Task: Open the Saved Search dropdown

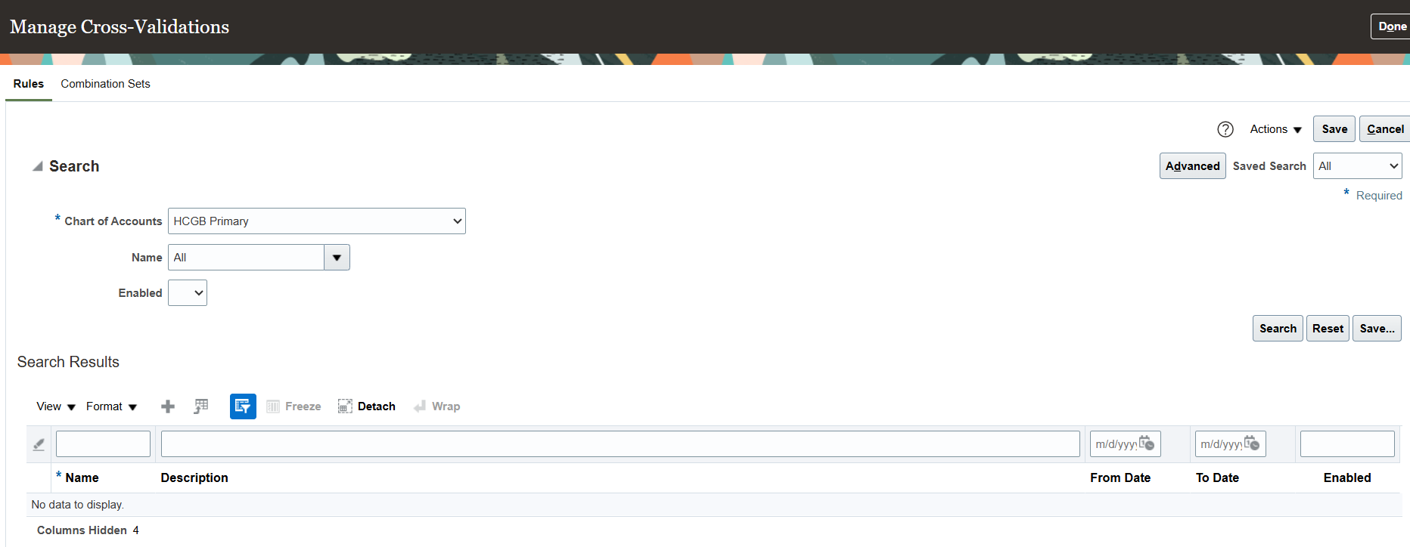Action: point(1357,166)
